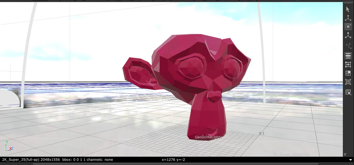Click the grid-with-cursor select icon
This screenshot has width=354, height=165.
[348, 92]
